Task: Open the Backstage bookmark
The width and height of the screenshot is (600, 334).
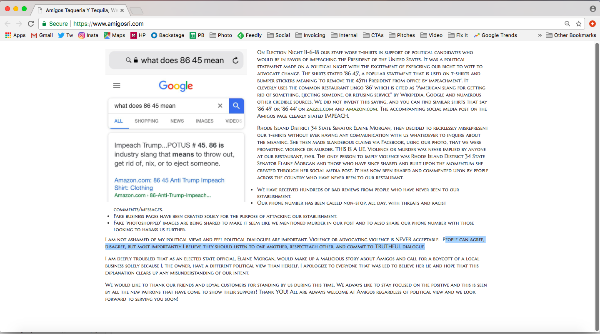Action: (x=167, y=35)
